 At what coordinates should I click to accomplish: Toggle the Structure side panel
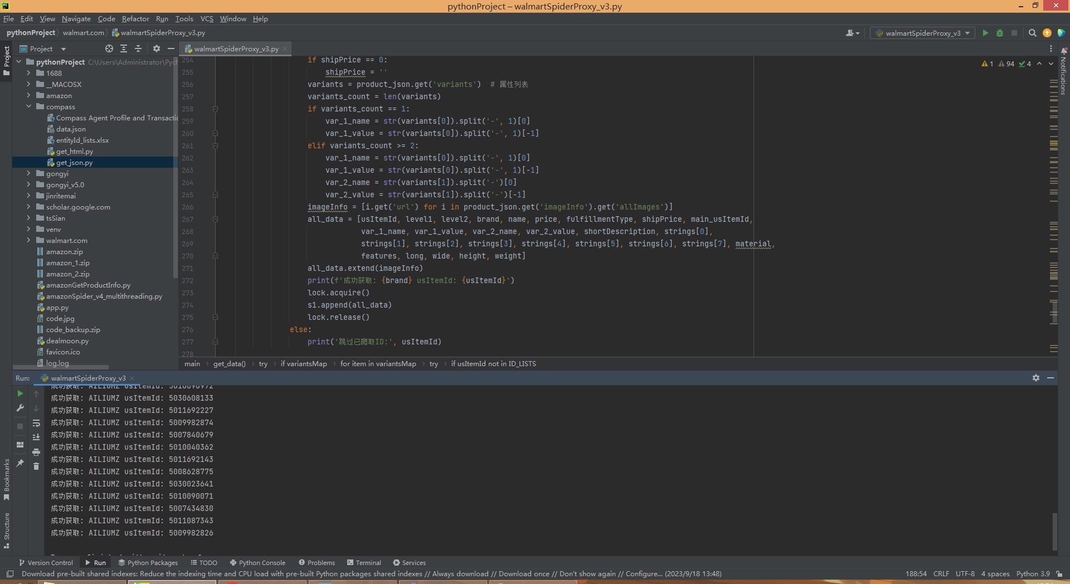(7, 530)
